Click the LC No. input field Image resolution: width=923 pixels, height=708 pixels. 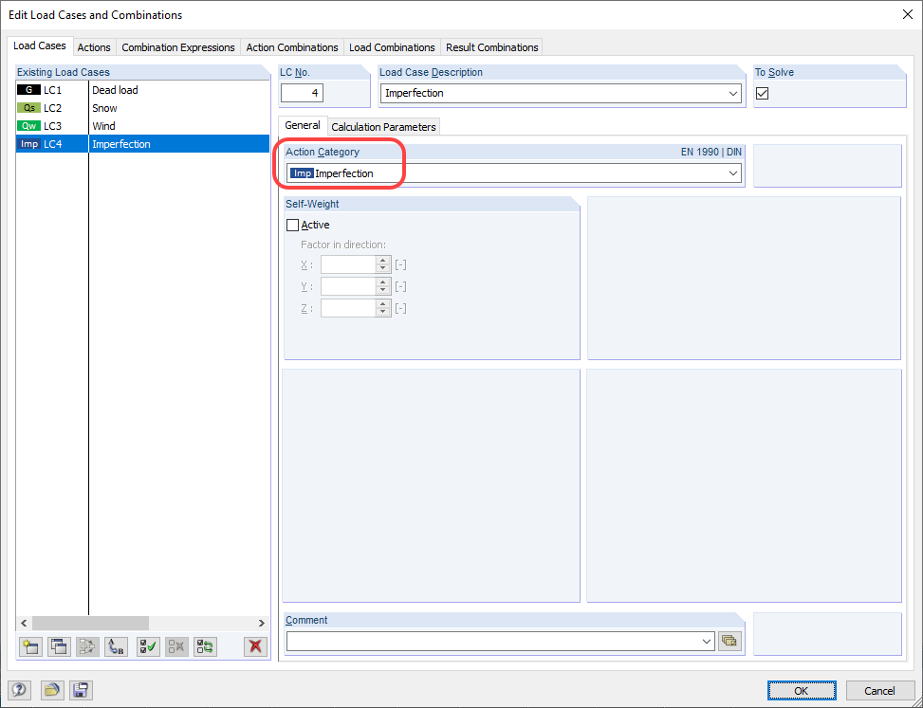[x=302, y=93]
